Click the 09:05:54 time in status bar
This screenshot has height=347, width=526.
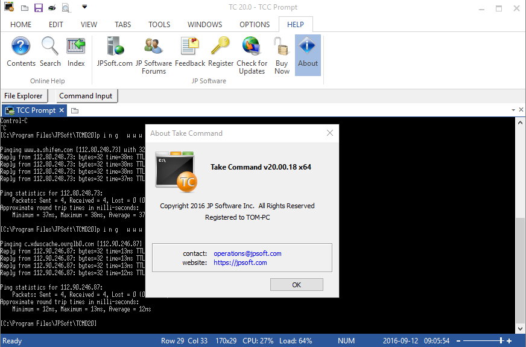[x=437, y=340]
